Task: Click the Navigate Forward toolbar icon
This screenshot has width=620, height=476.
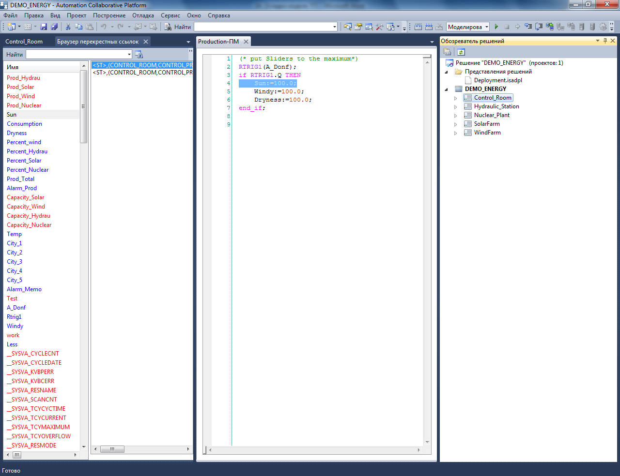Action: click(x=154, y=27)
